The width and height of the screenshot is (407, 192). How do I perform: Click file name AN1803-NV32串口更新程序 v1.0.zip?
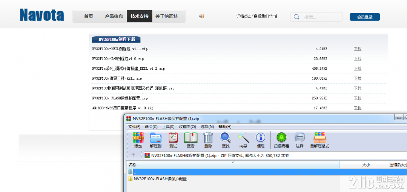click(x=123, y=108)
